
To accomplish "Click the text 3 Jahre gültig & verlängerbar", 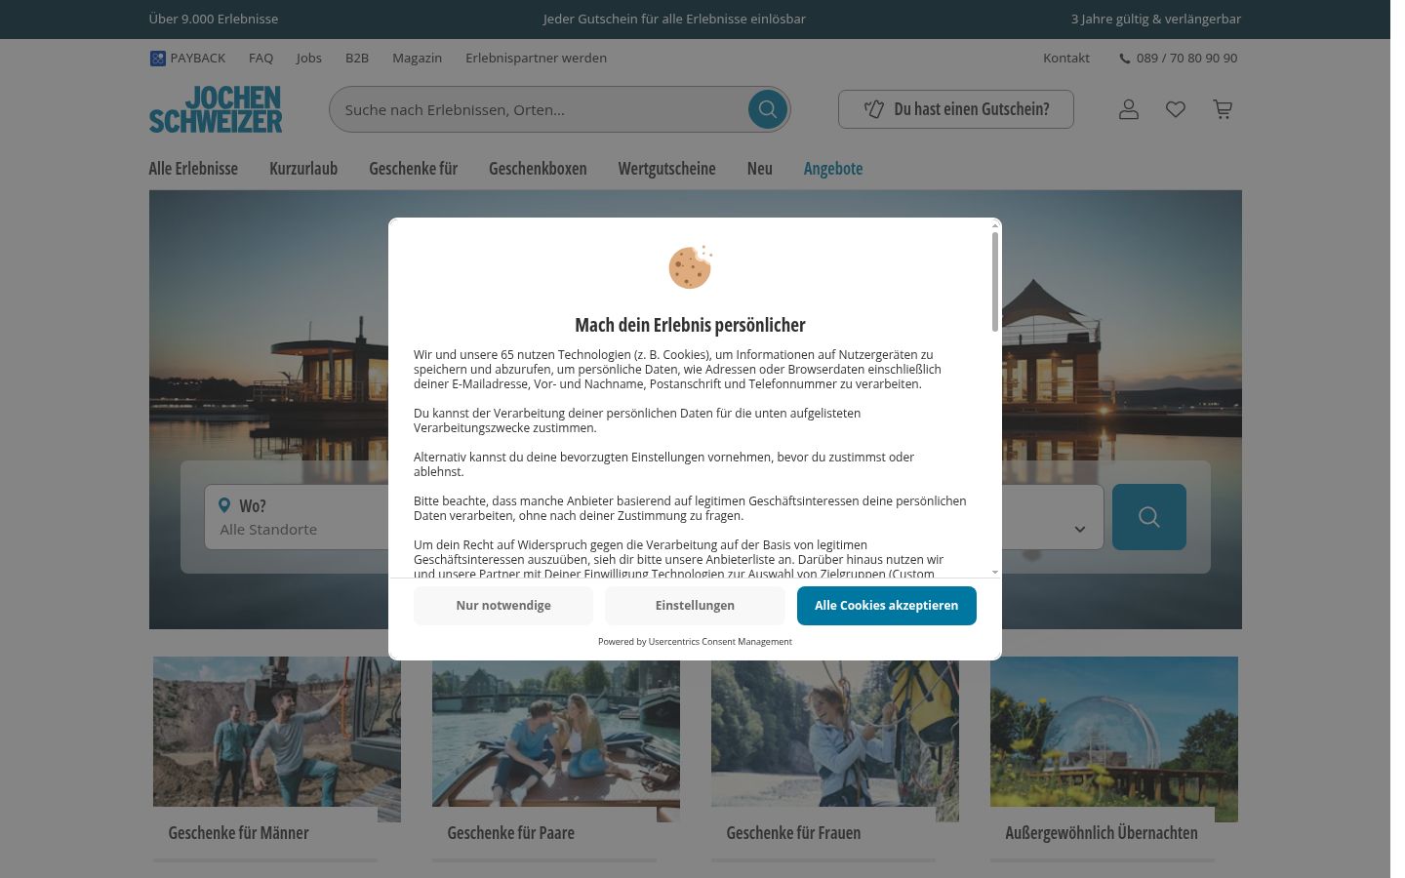I will (x=1156, y=20).
